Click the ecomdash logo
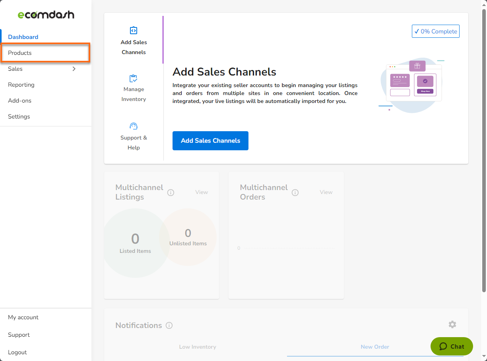487x361 pixels. (46, 14)
